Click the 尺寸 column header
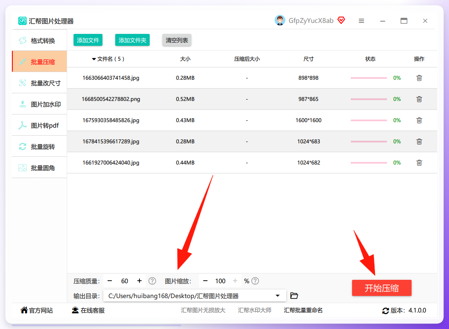Viewport: 449px width, 329px height. point(308,59)
